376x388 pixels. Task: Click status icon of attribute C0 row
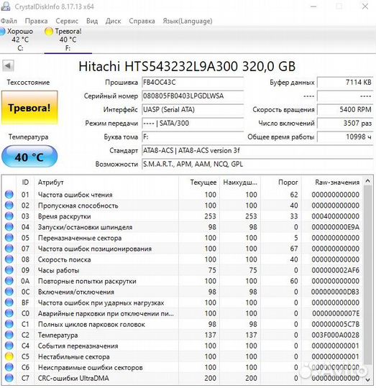[9, 313]
